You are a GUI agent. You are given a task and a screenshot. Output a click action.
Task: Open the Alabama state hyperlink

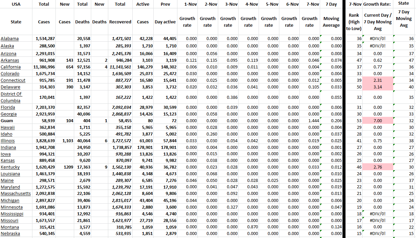[10, 38]
